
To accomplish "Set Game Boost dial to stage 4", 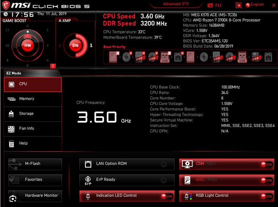I will tap(48, 60).
